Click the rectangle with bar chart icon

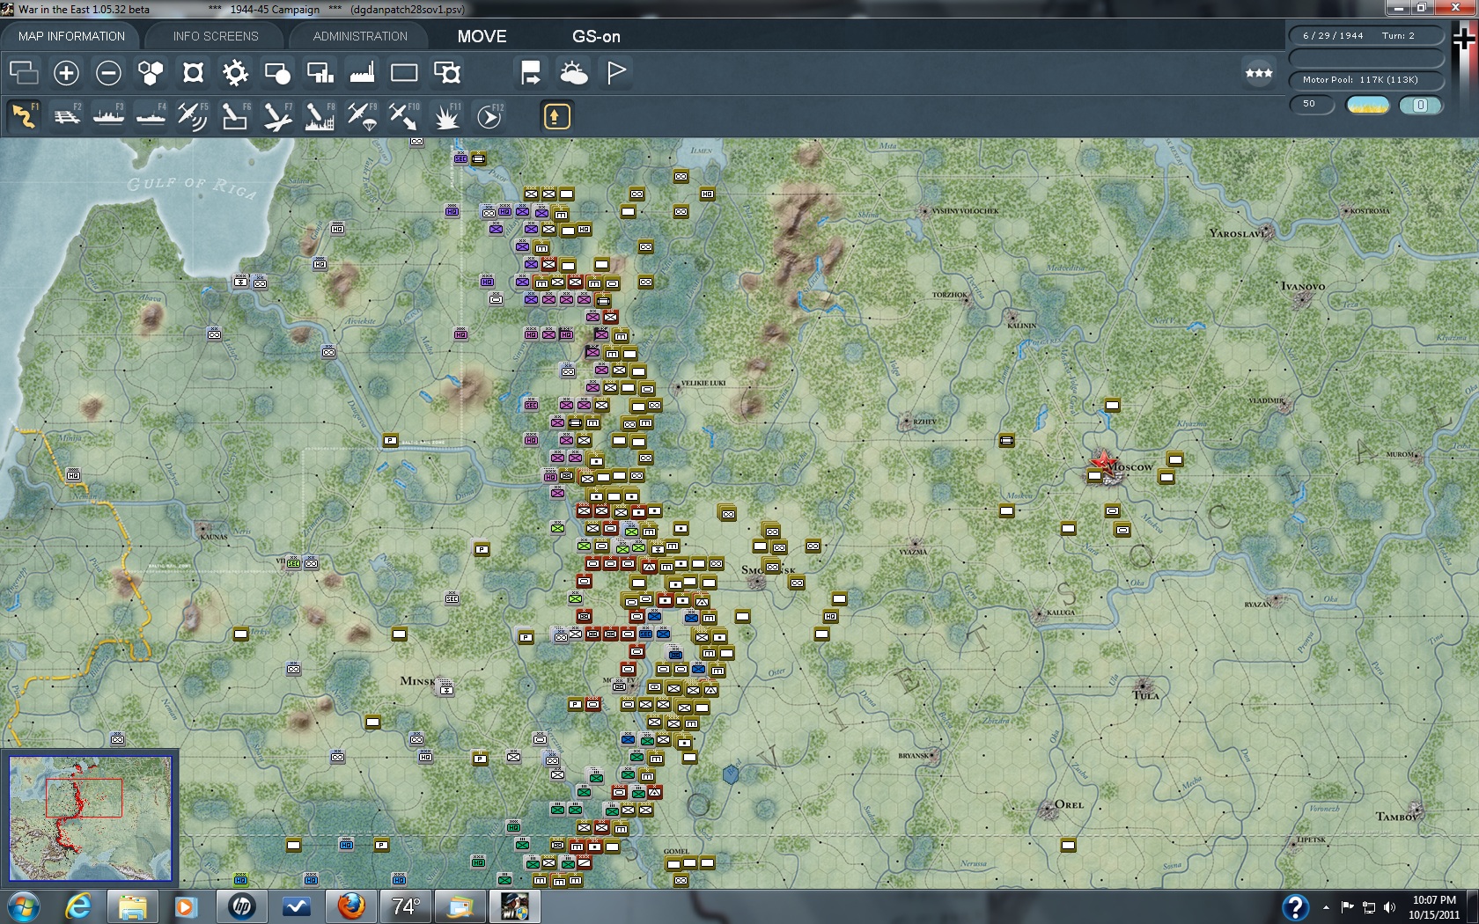point(320,72)
